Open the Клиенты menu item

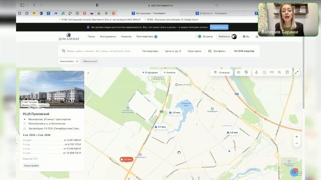(126, 36)
